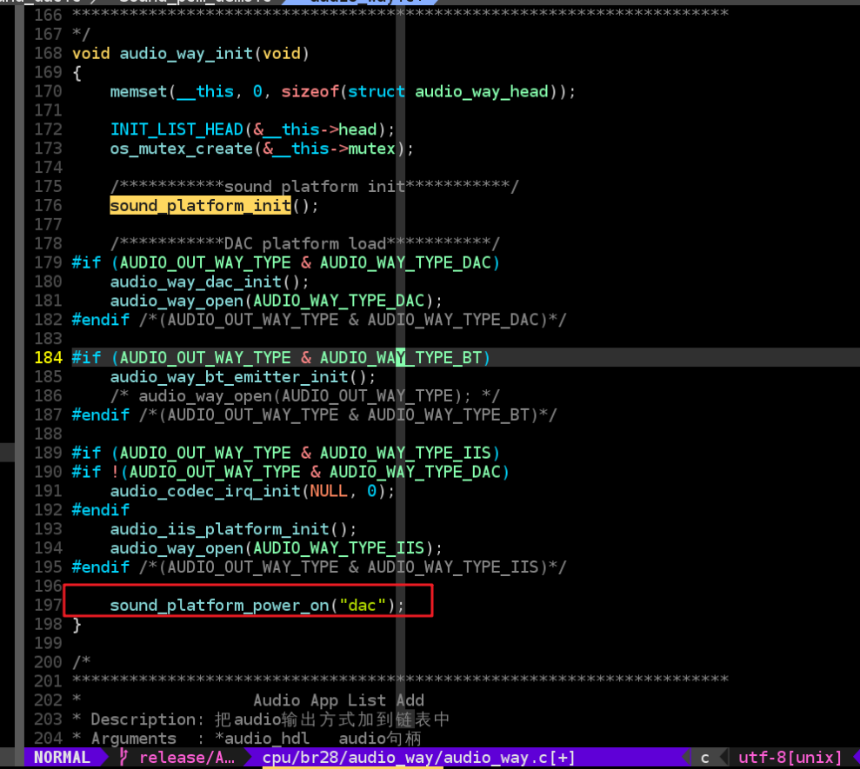Click the 'sound platform init' comment text
This screenshot has width=860, height=769.
pos(315,186)
